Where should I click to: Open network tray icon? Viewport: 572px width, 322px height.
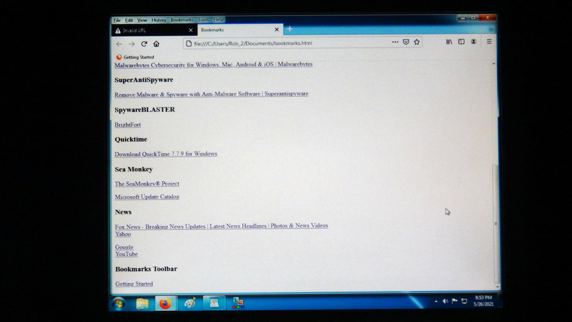tap(464, 301)
